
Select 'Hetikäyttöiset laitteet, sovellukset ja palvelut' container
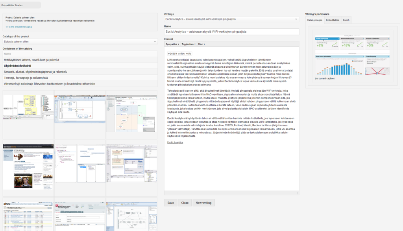[x=80, y=60]
